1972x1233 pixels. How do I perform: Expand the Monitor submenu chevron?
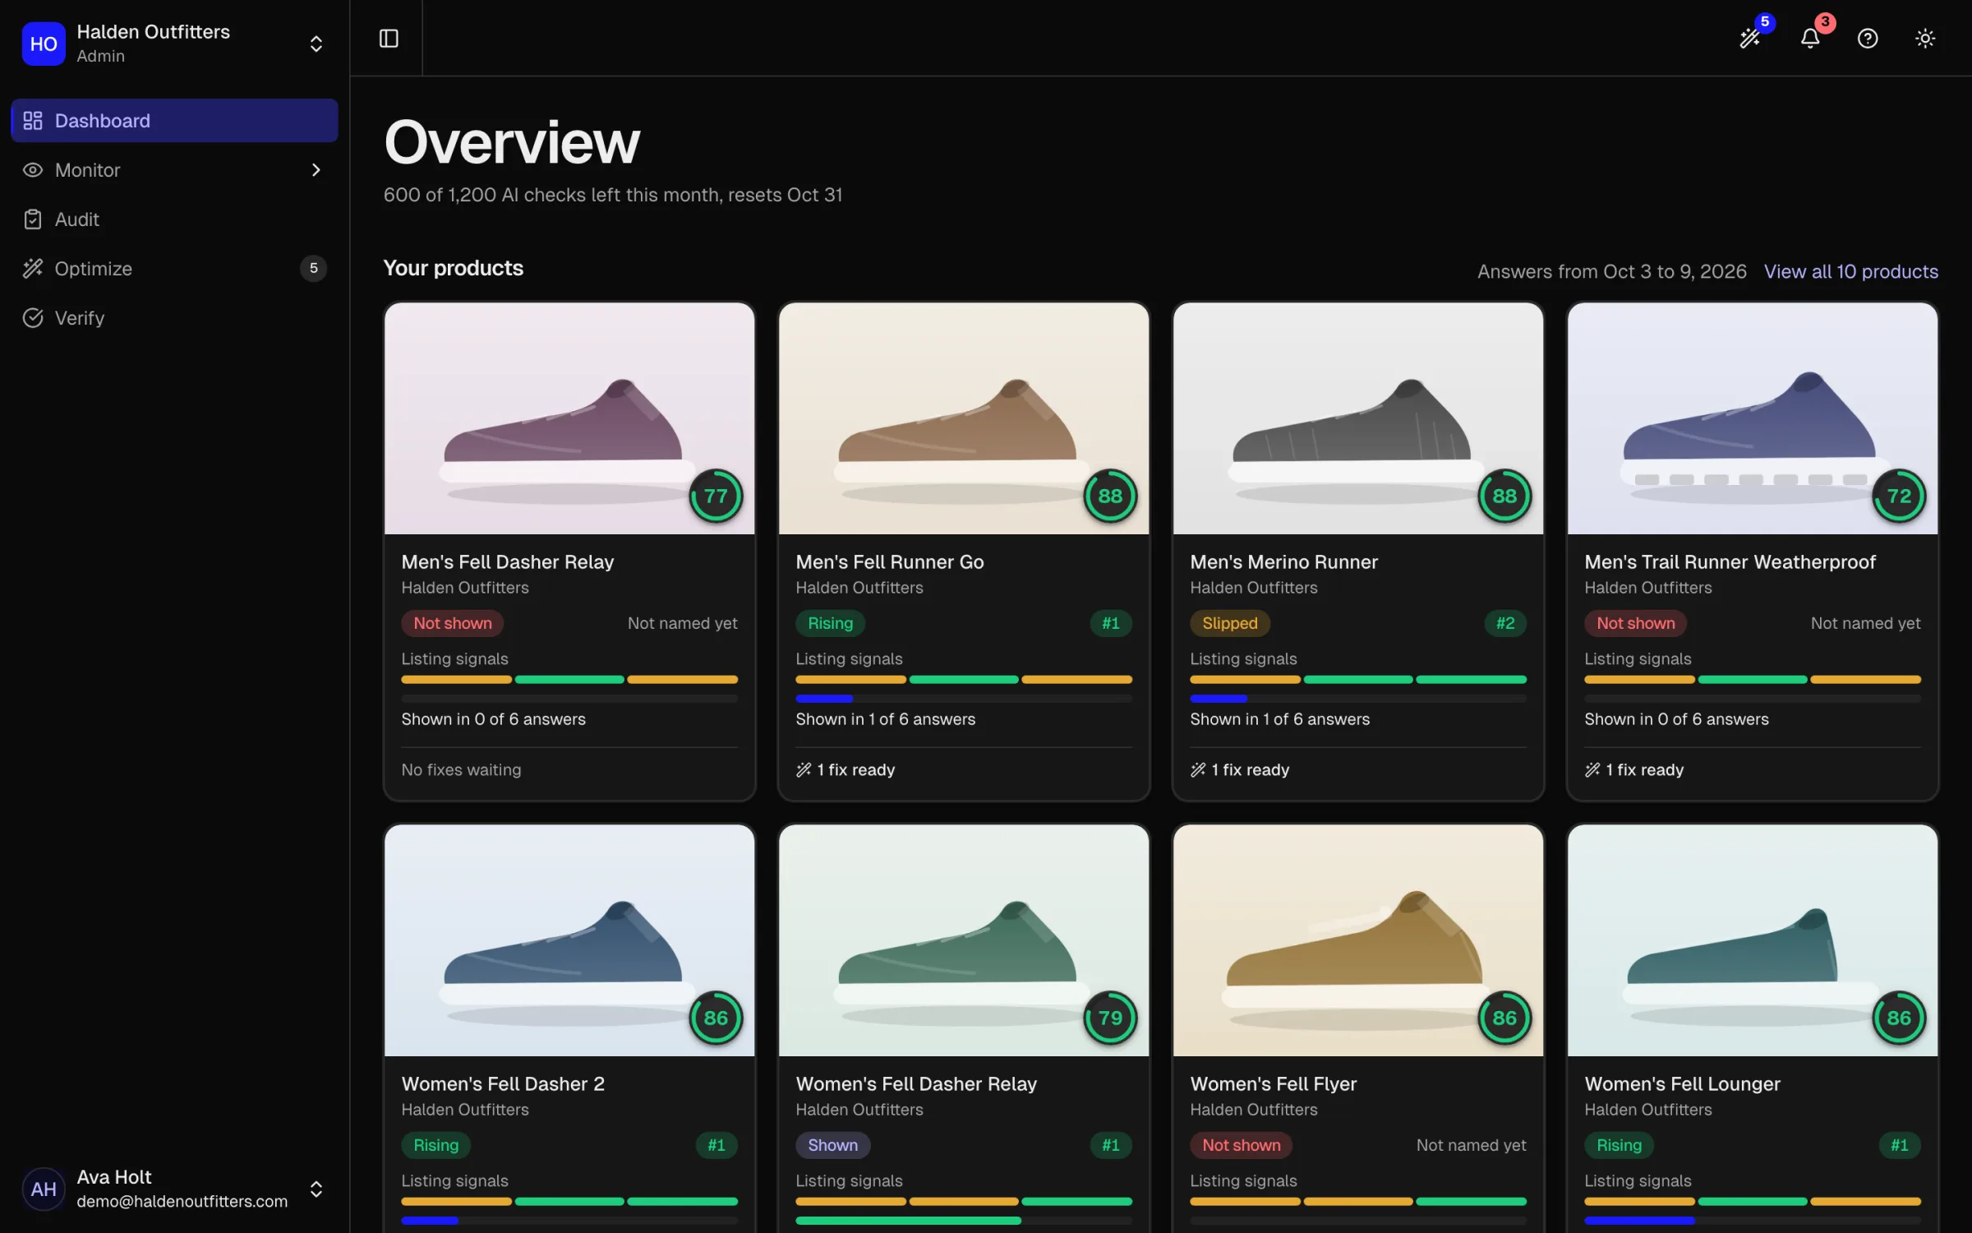[316, 169]
